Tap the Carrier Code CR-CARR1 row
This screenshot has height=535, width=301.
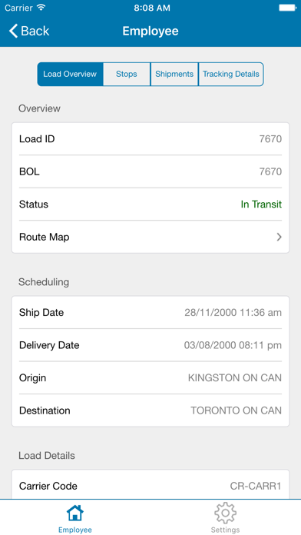pyautogui.click(x=150, y=486)
